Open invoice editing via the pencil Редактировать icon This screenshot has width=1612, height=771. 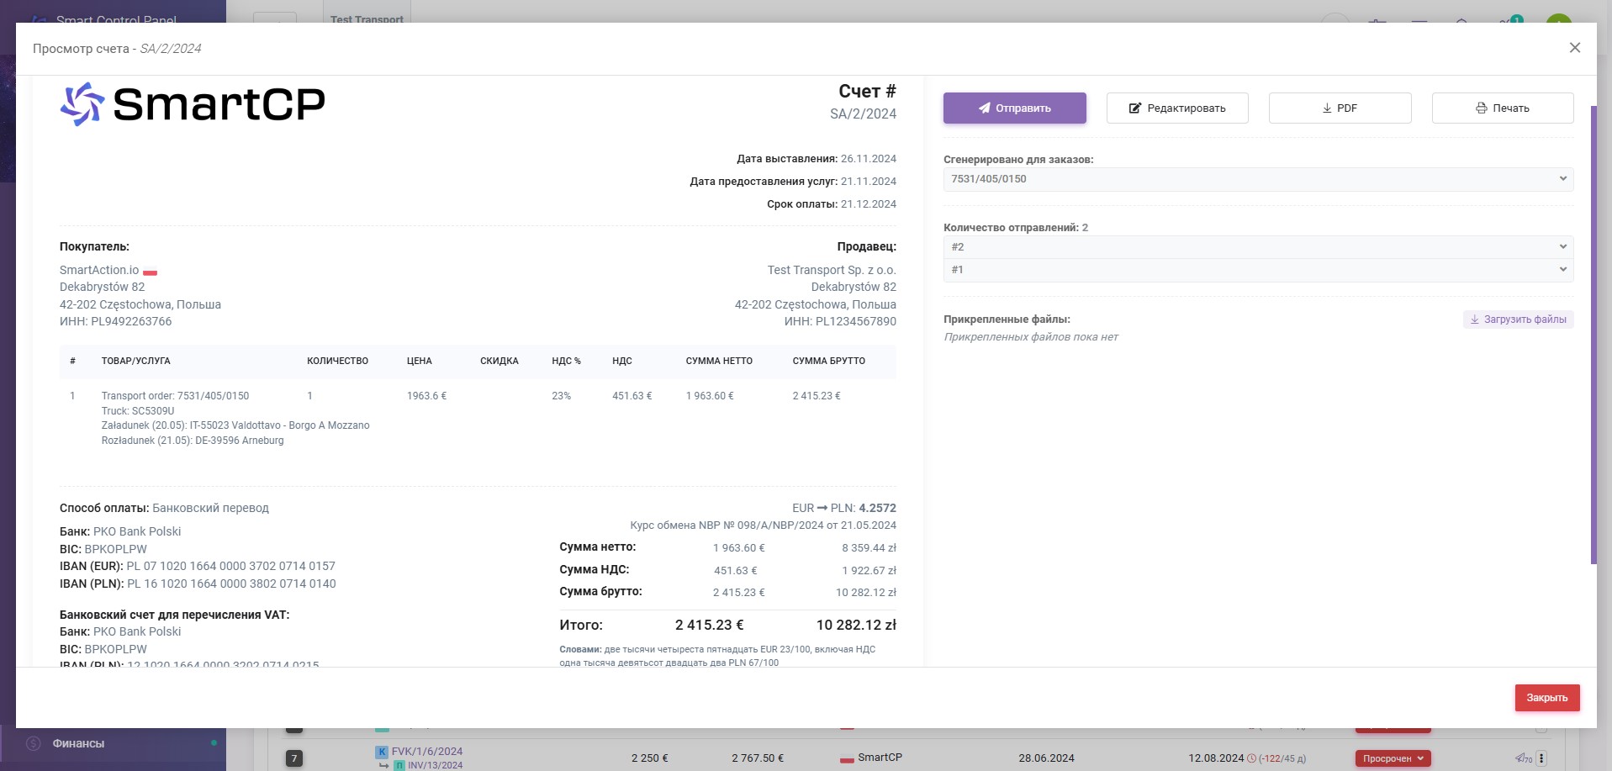(x=1135, y=108)
